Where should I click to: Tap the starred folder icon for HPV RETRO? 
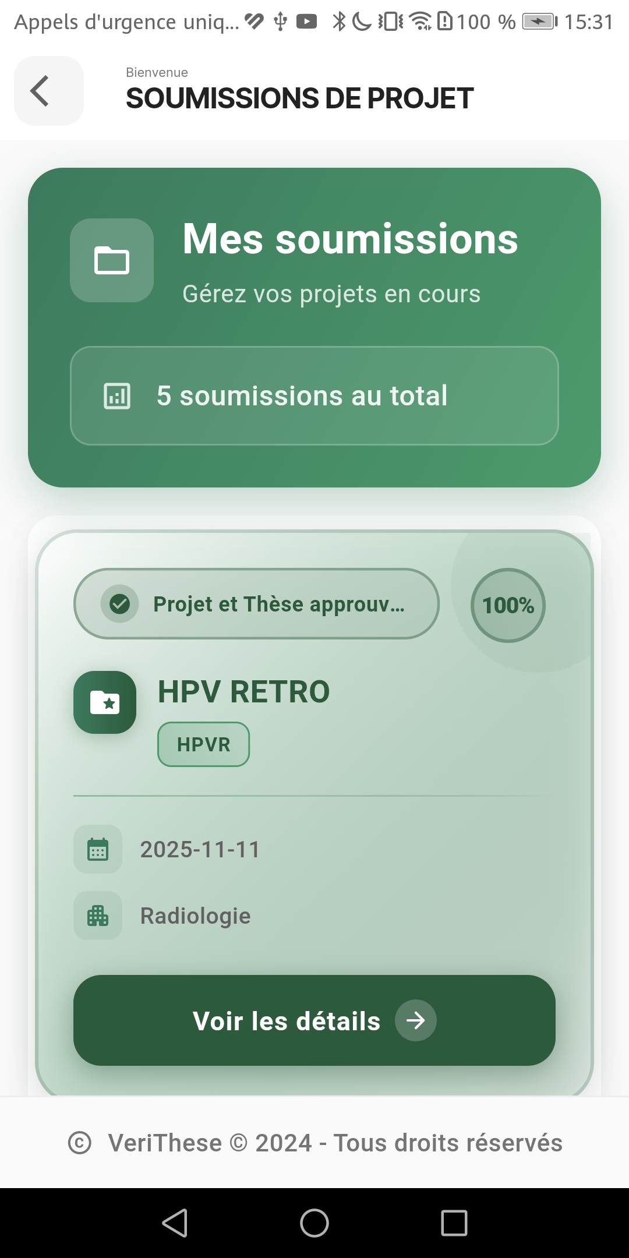[x=105, y=702]
